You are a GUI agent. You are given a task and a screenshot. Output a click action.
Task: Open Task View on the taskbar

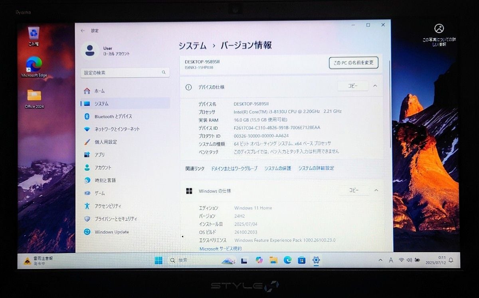tap(244, 261)
